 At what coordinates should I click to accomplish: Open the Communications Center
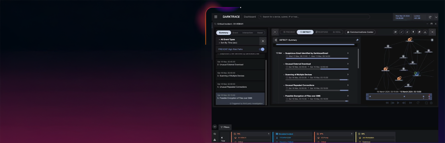coord(360,32)
